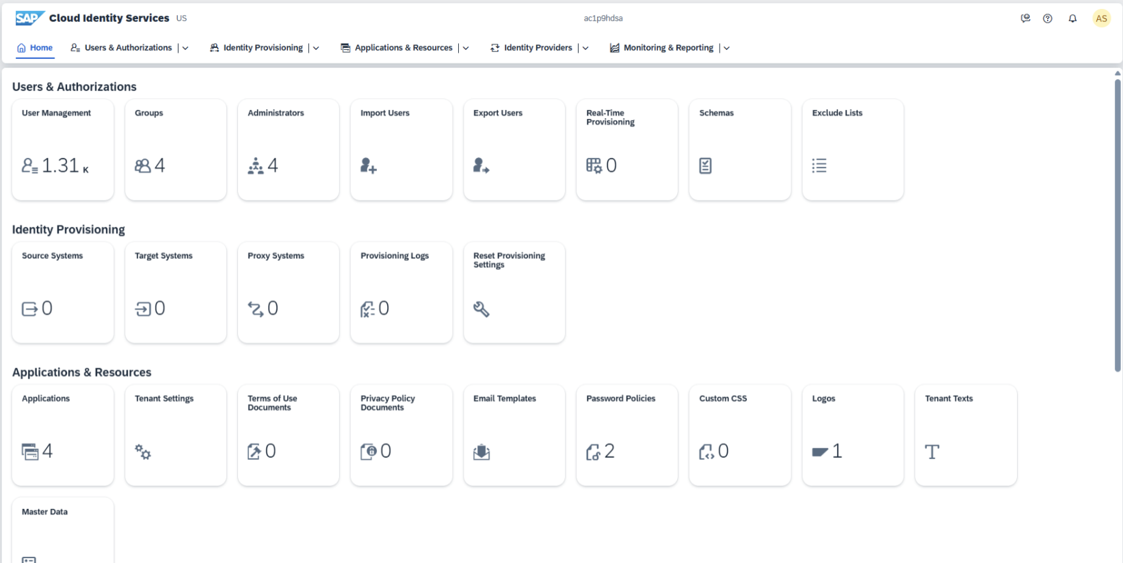Open the help question mark icon

[1047, 18]
